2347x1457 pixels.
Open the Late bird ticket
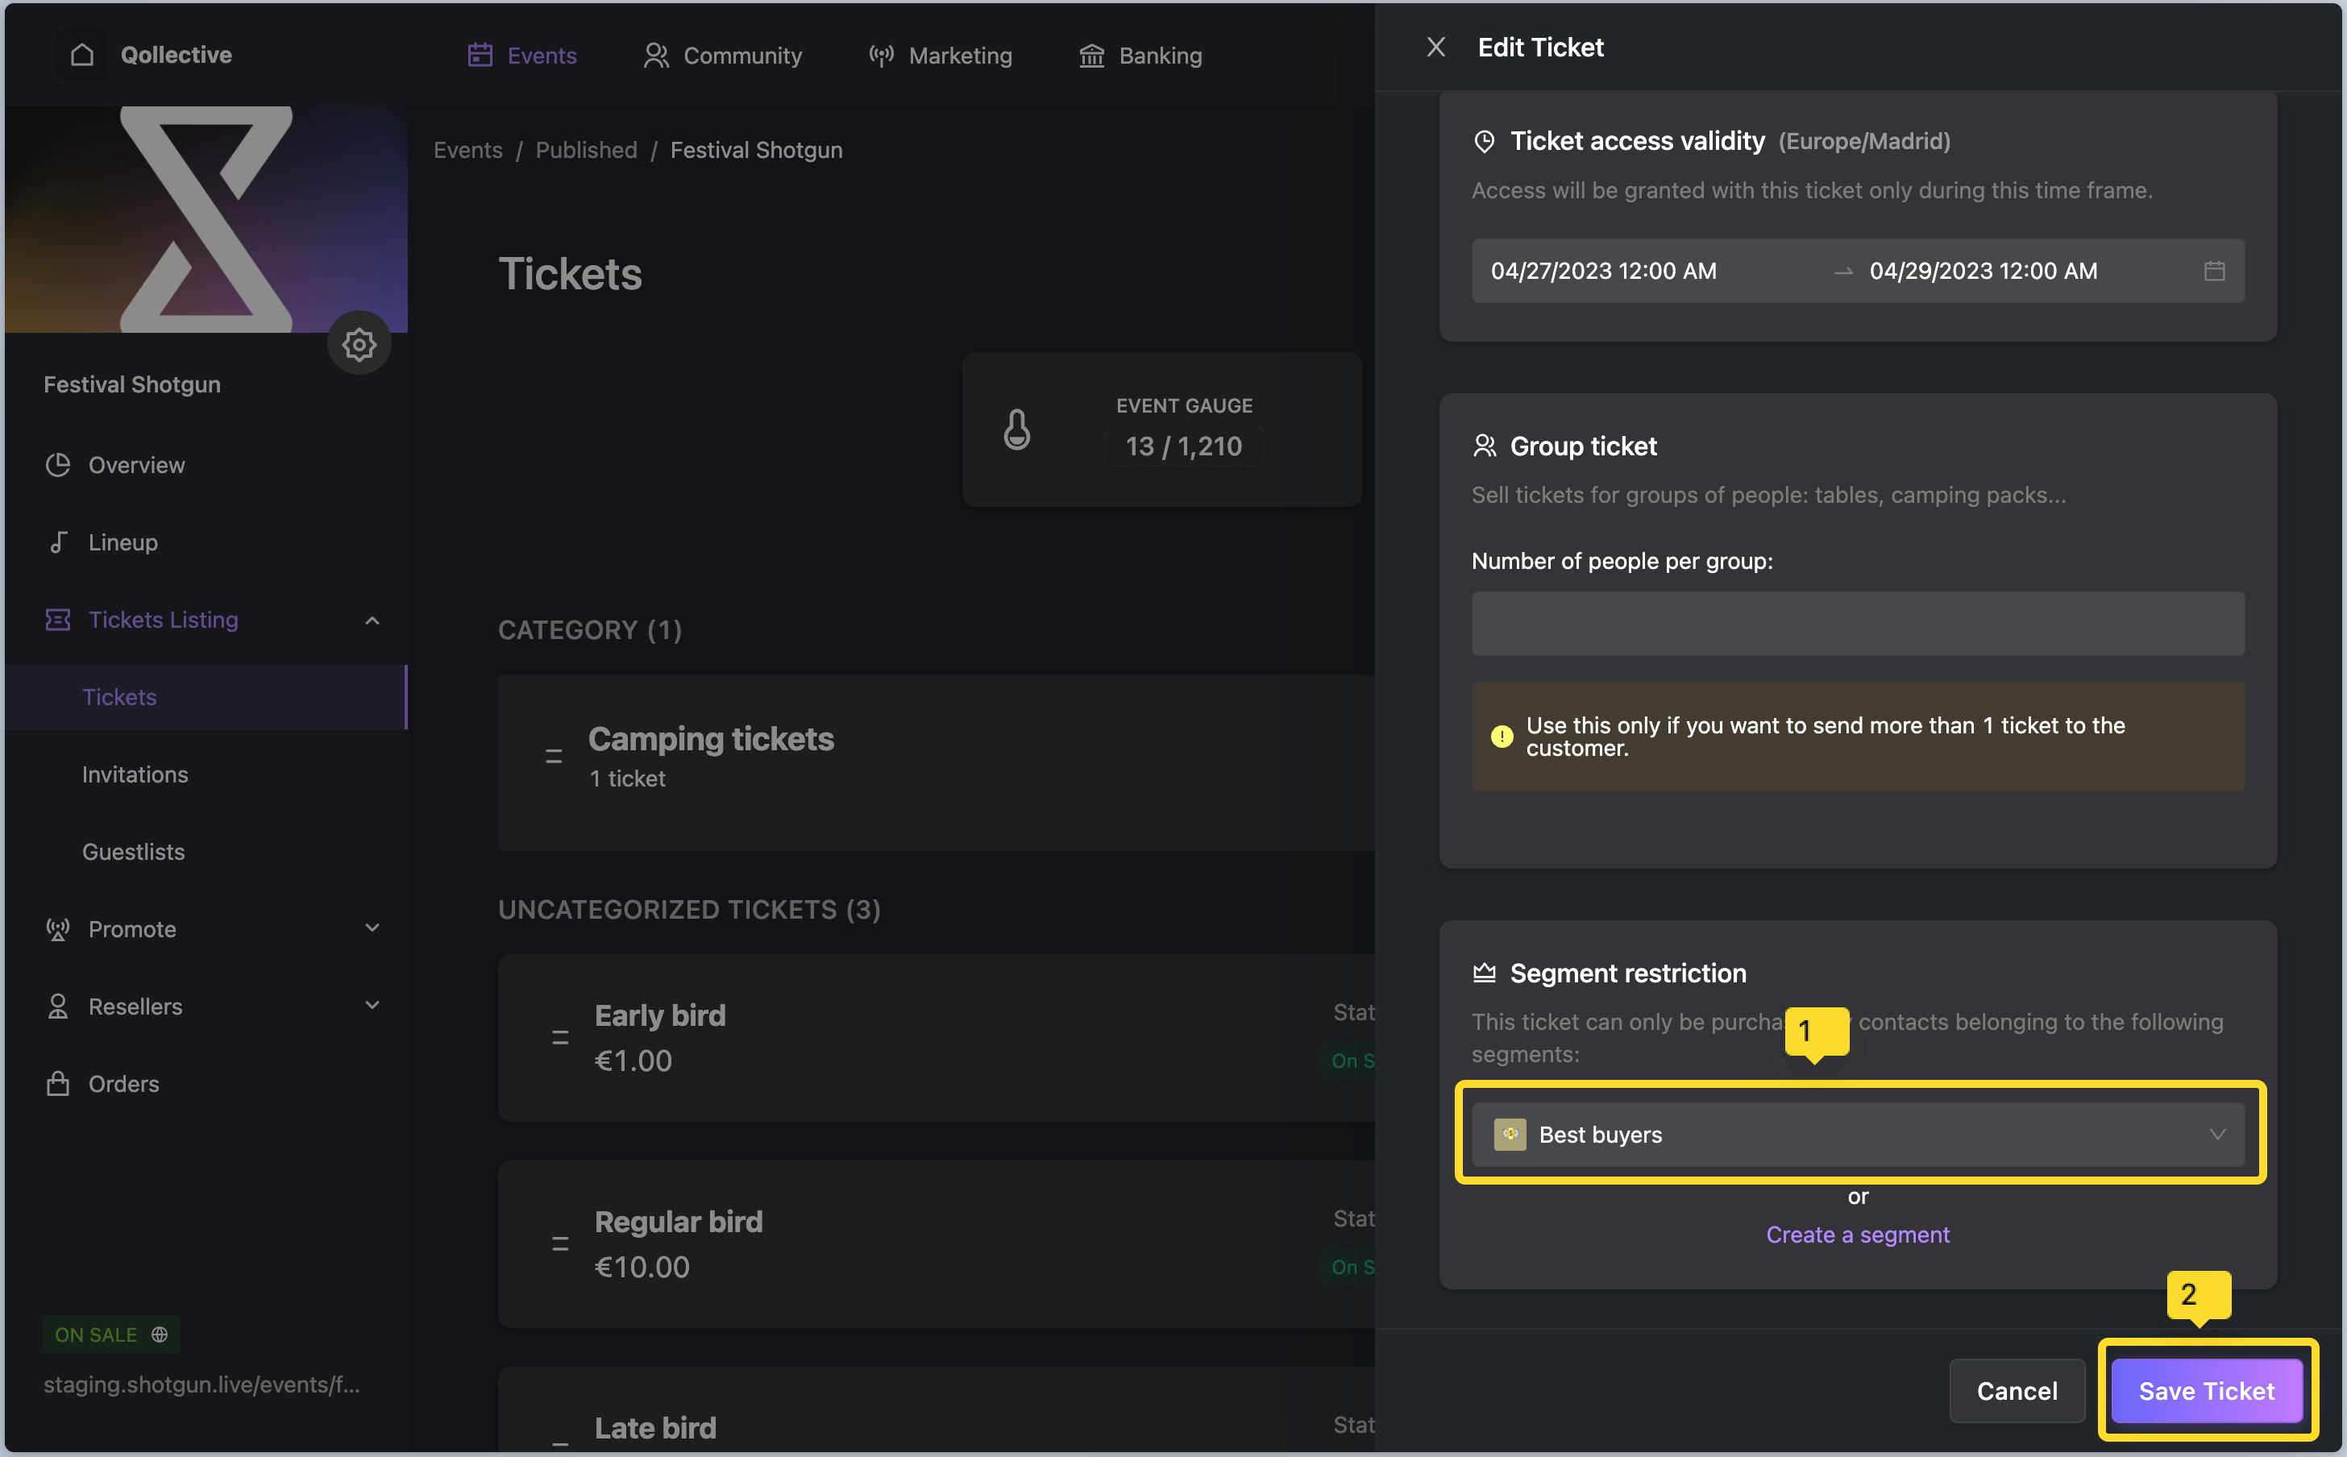pyautogui.click(x=936, y=1409)
